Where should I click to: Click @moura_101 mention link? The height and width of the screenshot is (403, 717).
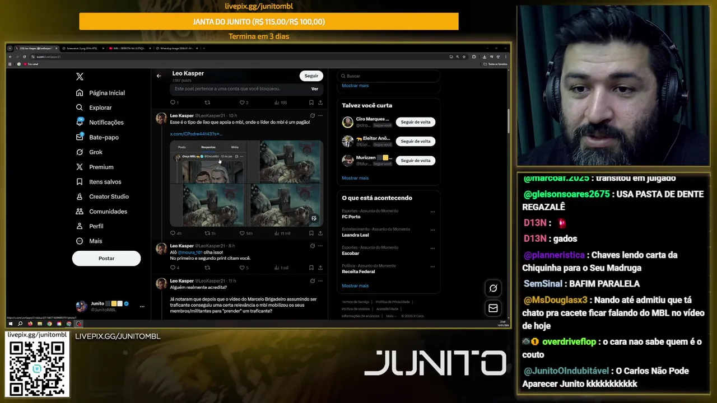[190, 252]
